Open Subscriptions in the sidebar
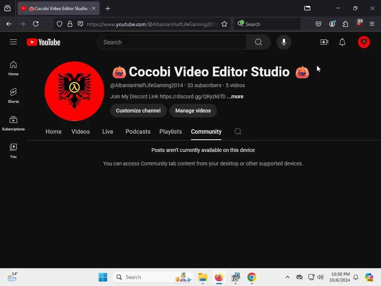Viewport: 381px width, 286px height. (x=13, y=124)
